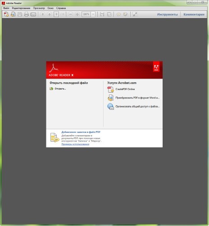Click the Print icon in the toolbar
The width and height of the screenshot is (209, 226).
click(27, 14)
